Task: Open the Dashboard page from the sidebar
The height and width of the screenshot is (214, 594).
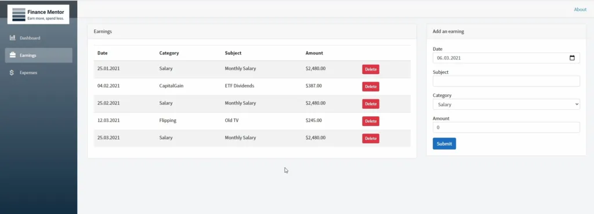Action: point(39,38)
